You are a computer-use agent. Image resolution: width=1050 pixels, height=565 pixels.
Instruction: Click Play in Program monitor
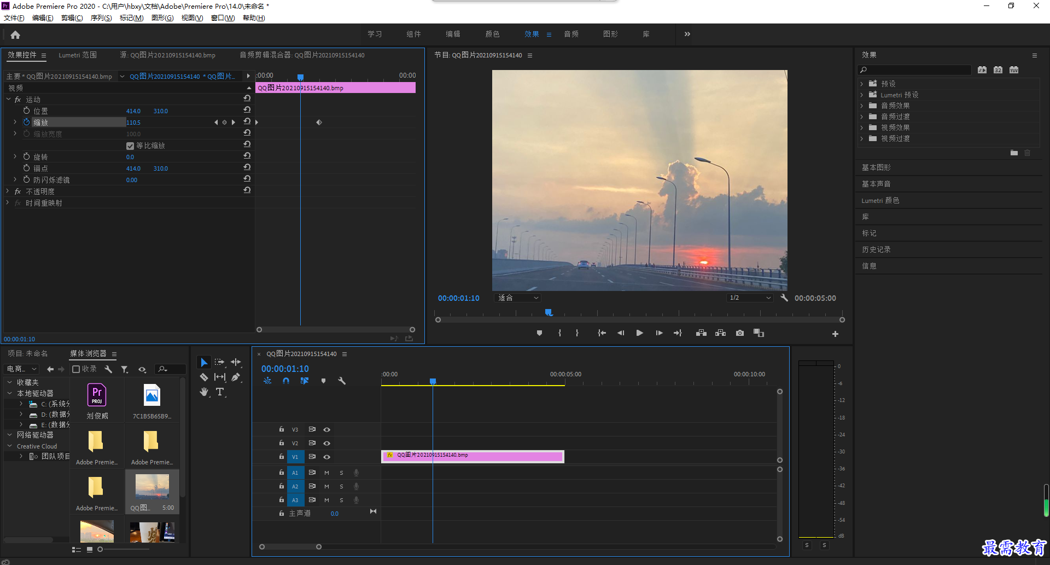(639, 333)
